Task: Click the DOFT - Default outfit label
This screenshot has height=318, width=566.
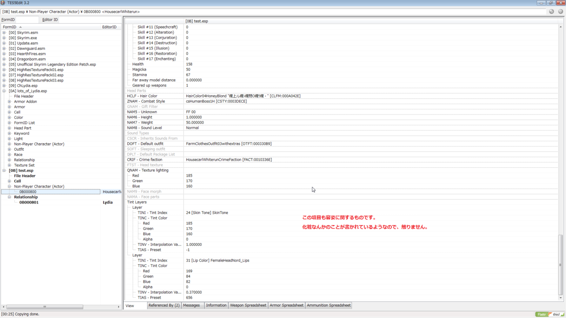Action: point(145,144)
